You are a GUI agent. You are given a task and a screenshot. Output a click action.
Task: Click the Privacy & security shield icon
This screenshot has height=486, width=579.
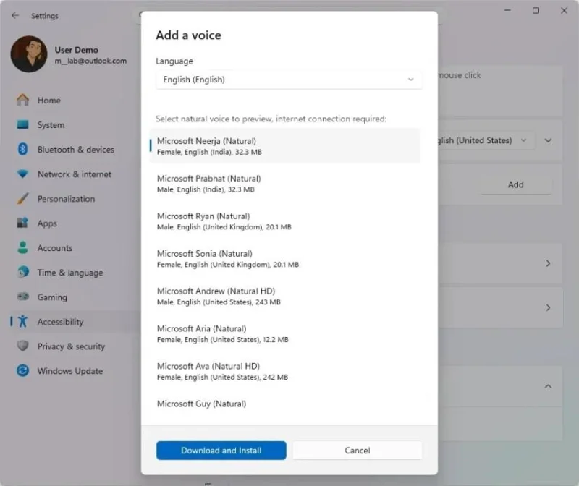(23, 346)
